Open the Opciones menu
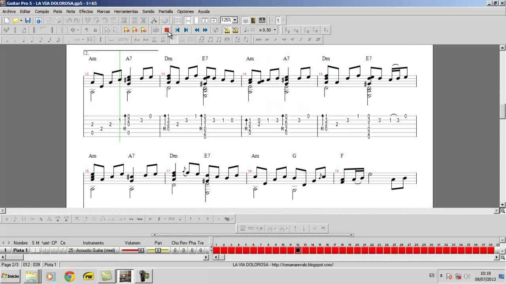Viewport: 506px width, 284px height. point(185,11)
